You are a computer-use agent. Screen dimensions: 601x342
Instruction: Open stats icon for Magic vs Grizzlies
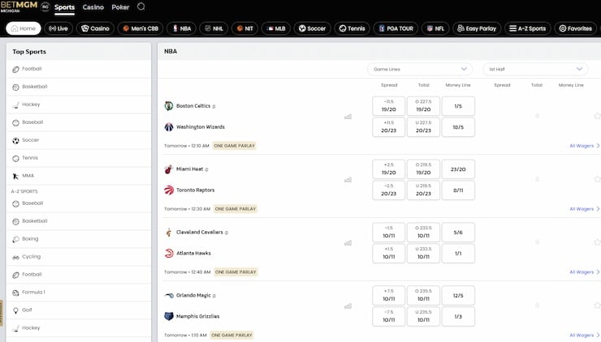coord(348,306)
